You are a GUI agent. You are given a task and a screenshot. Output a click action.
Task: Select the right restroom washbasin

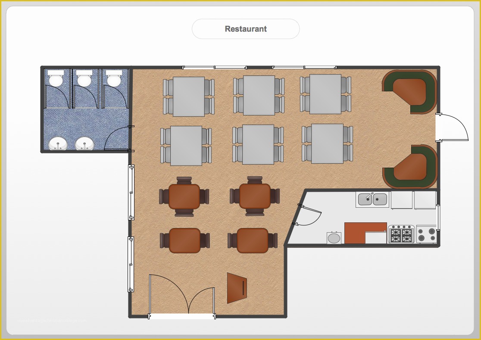point(84,143)
